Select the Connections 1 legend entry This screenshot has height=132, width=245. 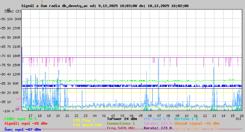[121, 123]
